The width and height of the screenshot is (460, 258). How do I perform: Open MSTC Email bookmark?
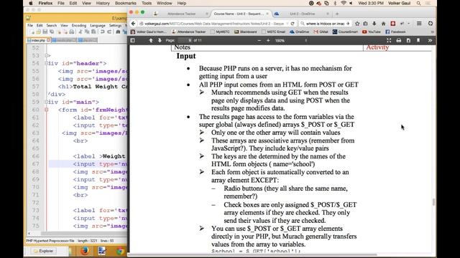[273, 32]
